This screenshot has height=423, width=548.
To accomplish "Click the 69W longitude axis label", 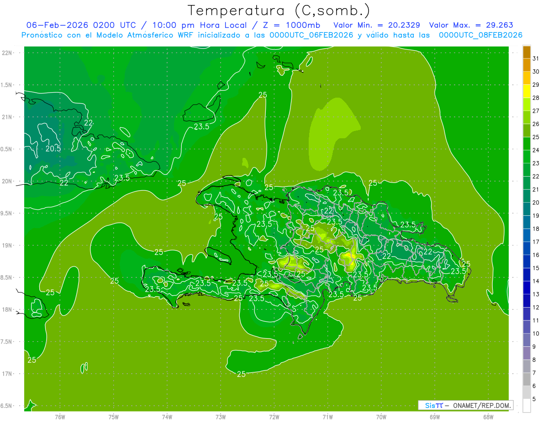I will 434,417.
